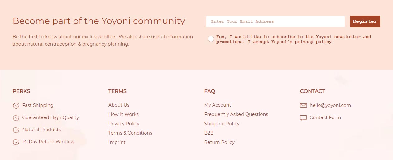
Task: View the Terms & Conditions page
Action: 130,133
